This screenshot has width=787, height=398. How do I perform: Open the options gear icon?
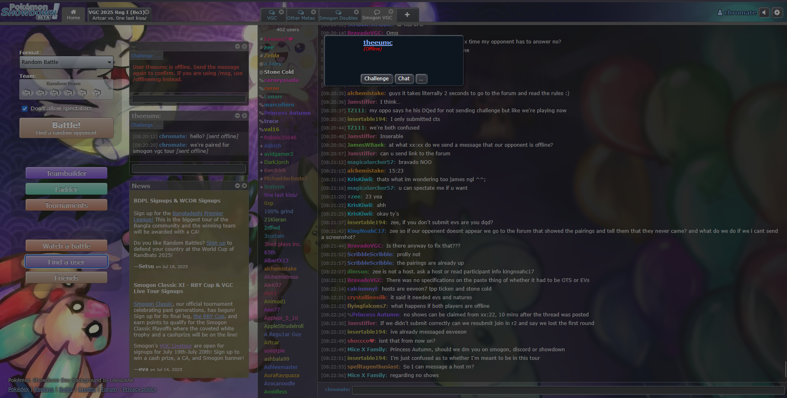coord(777,12)
